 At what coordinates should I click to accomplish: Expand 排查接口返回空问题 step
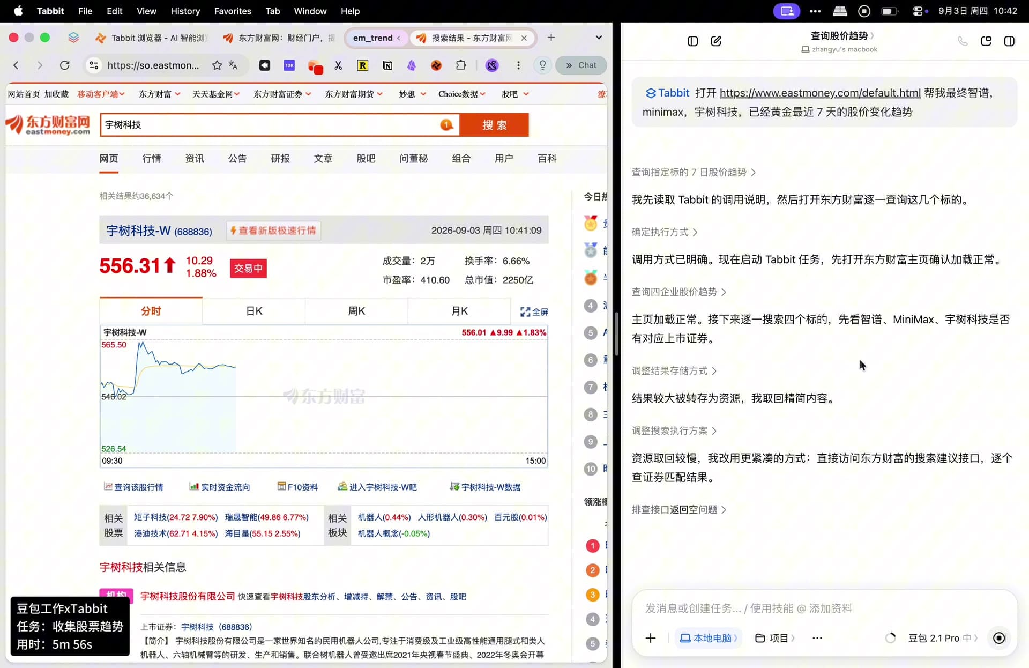(679, 509)
